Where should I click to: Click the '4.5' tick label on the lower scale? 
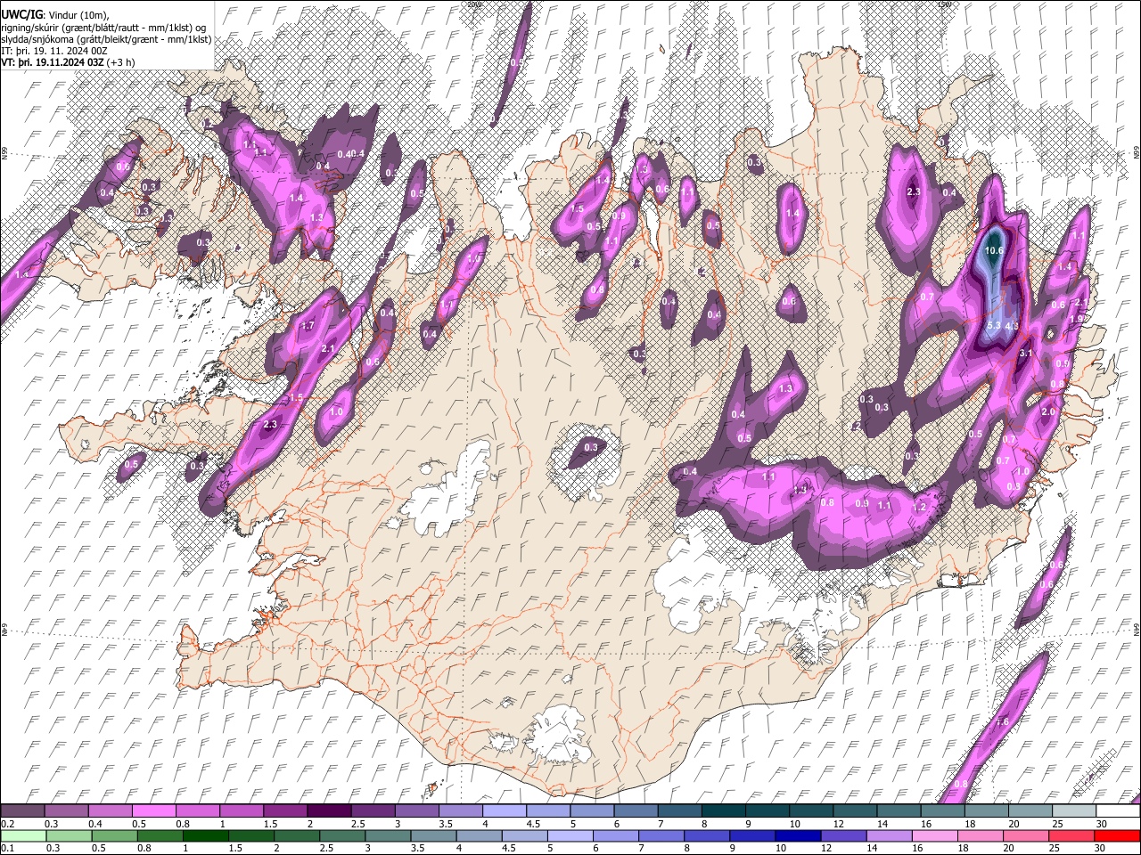(x=509, y=849)
